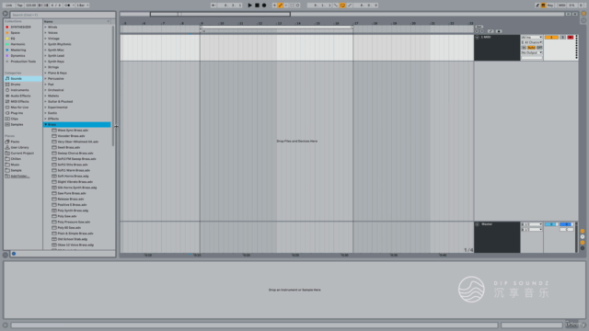Screen dimensions: 589x331
Task: Open the 1 Bar quantization dropdown
Action: pyautogui.click(x=83, y=6)
